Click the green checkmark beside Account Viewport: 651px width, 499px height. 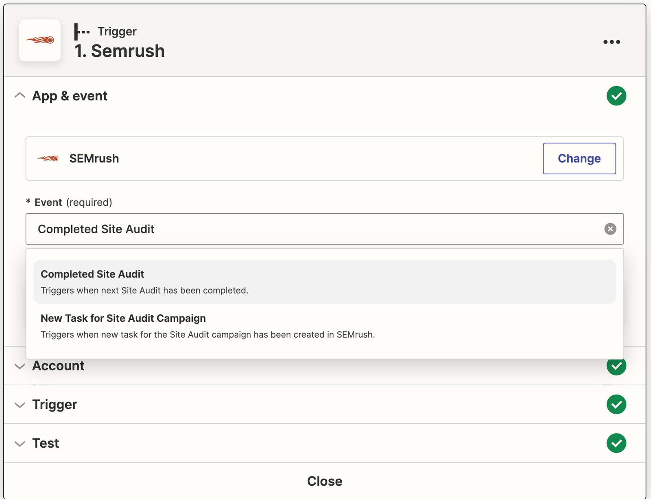616,366
